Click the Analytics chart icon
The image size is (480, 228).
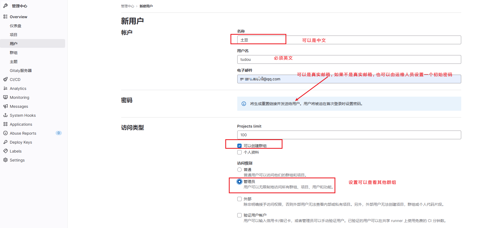tap(5, 88)
